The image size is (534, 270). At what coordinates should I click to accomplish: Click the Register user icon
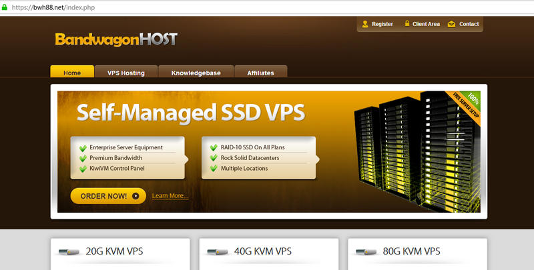365,23
